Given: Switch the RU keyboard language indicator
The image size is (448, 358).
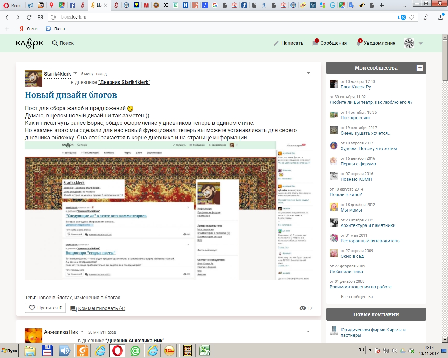Looking at the screenshot, I should 361,350.
